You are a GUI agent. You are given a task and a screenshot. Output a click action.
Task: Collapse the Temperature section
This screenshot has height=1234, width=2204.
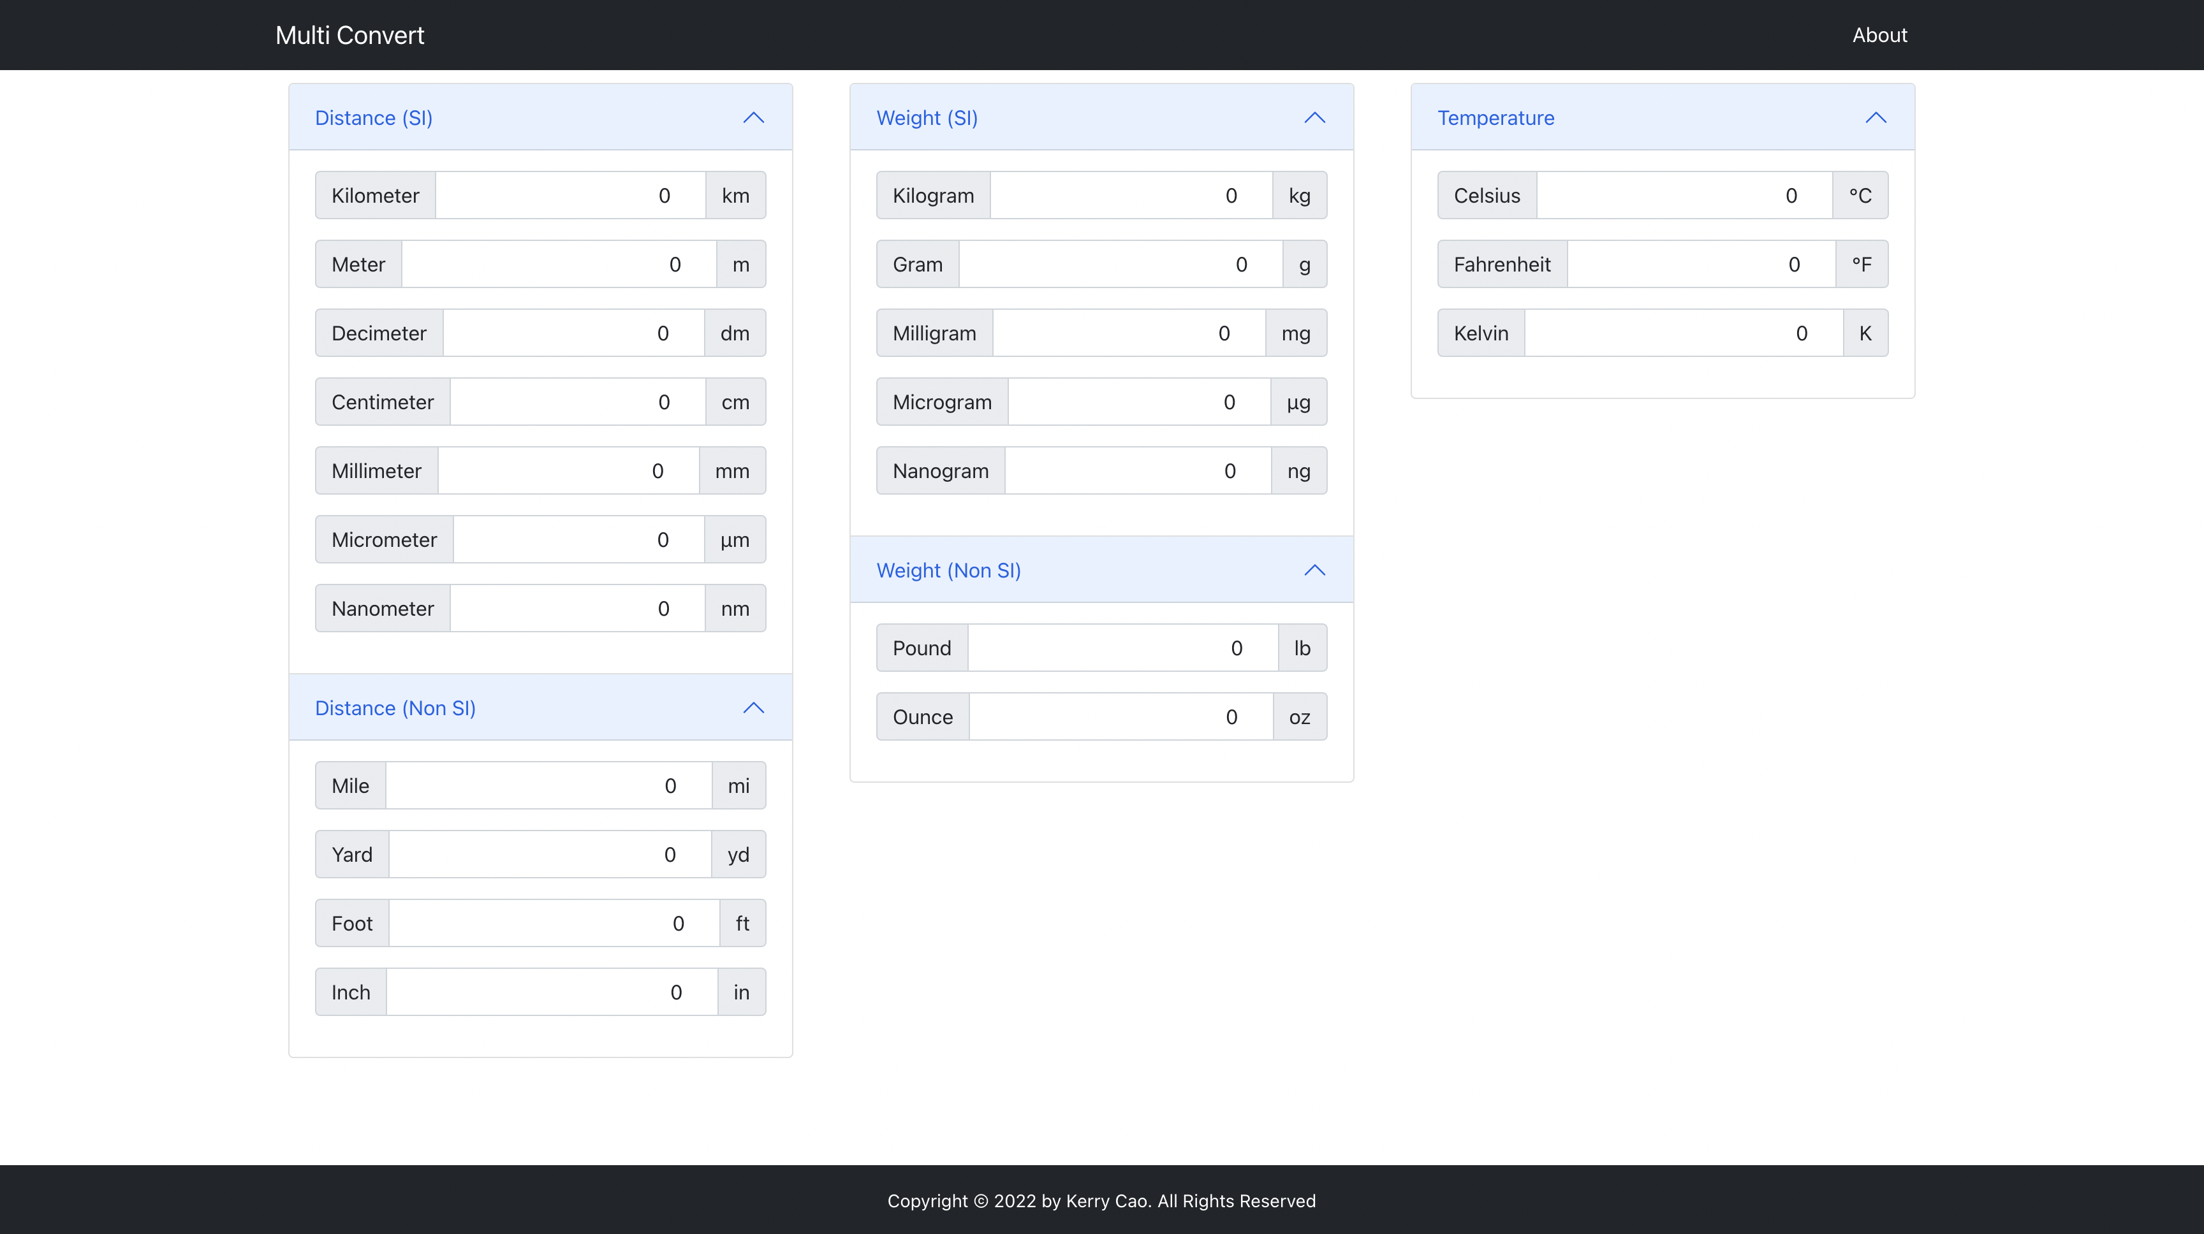point(1876,117)
